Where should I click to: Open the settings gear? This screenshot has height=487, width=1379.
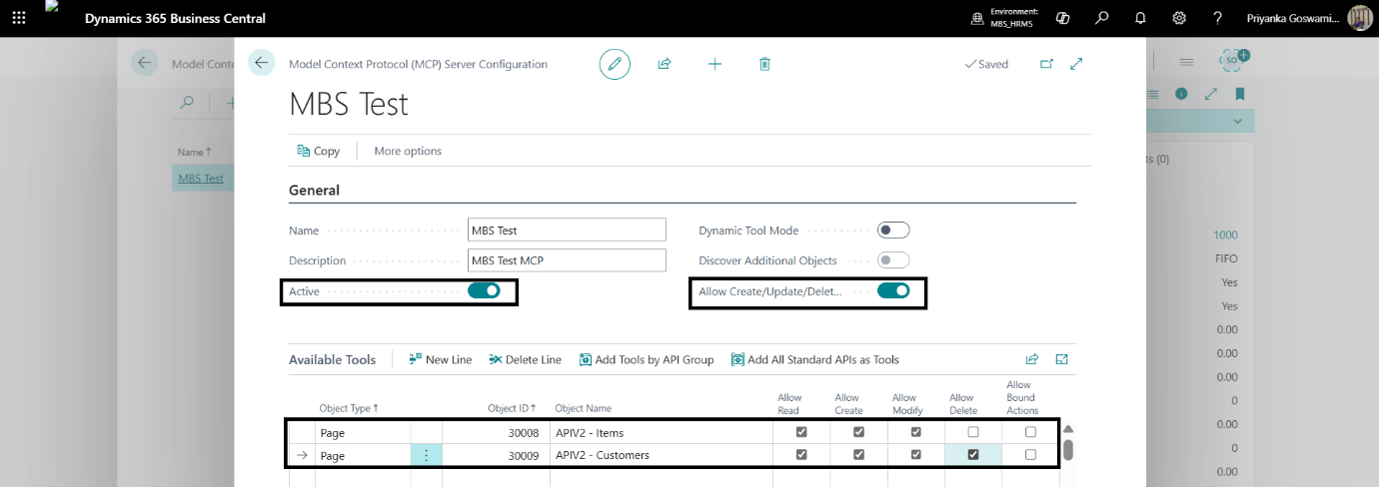(x=1179, y=18)
